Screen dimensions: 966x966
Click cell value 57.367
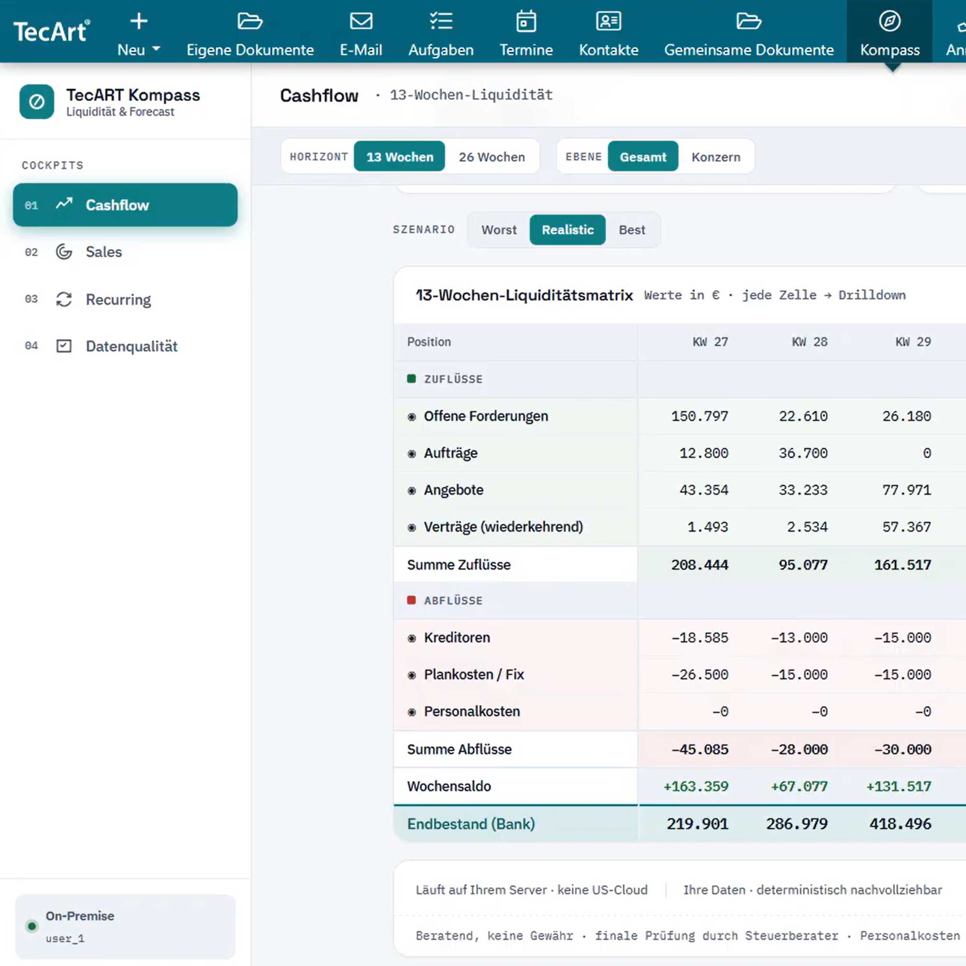(907, 527)
